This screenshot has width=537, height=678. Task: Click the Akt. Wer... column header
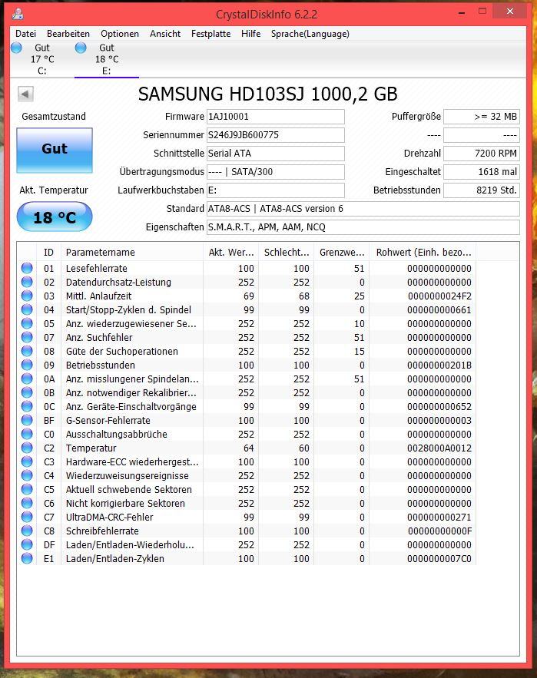(231, 252)
